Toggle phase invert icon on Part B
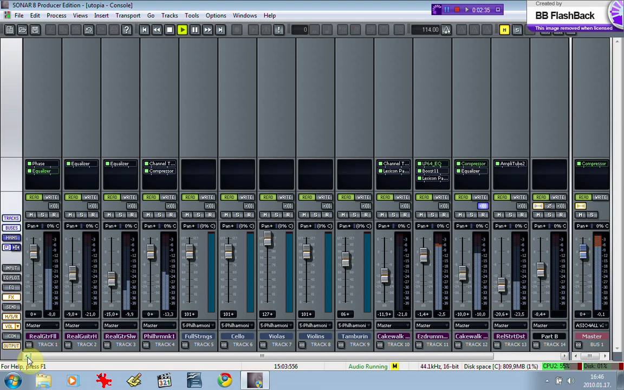624x390 pixels. (550, 206)
